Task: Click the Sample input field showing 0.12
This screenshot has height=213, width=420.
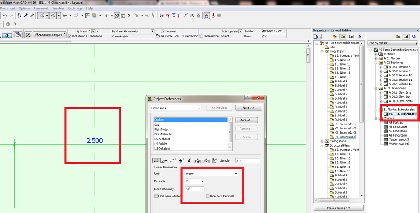Action: 248,161
